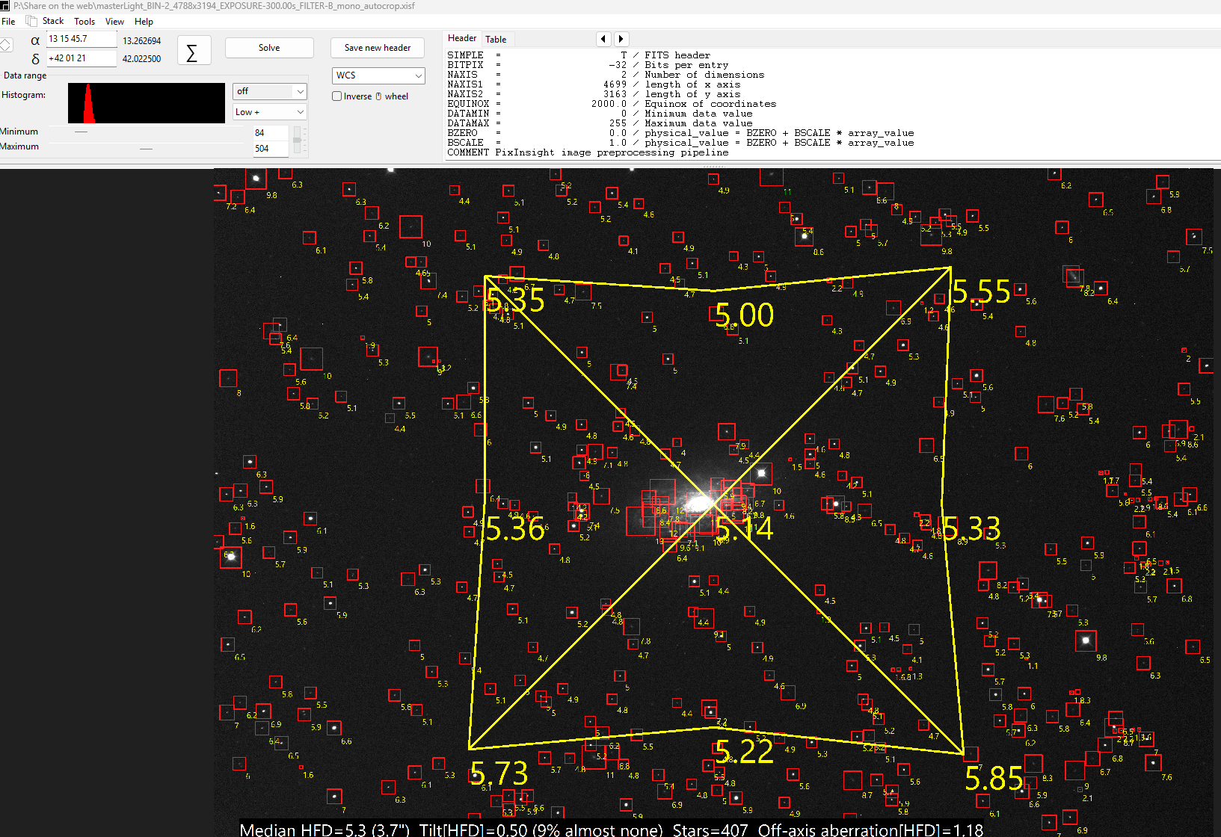Open the Tools menu
Viewport: 1221px width, 837px height.
(x=84, y=22)
